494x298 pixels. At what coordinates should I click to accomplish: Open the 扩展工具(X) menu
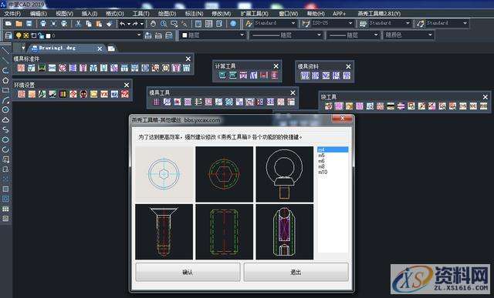pos(254,14)
